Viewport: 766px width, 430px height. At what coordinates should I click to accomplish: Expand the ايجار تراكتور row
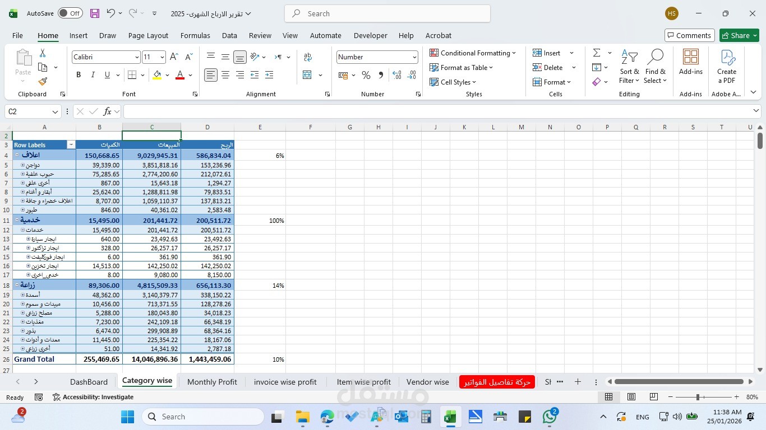click(x=29, y=247)
